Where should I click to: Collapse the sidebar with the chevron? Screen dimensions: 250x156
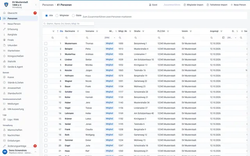pos(36,5)
